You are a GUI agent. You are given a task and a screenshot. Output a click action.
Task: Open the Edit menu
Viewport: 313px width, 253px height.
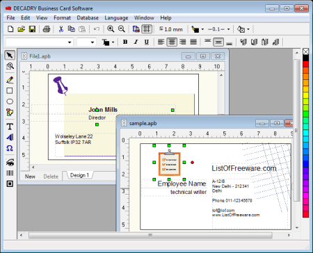coord(25,18)
